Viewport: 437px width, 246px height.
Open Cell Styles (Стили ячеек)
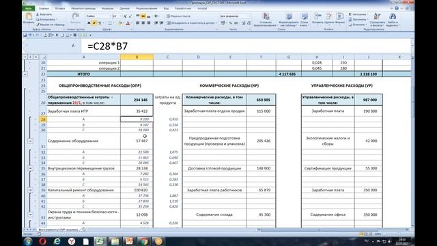tap(304, 20)
